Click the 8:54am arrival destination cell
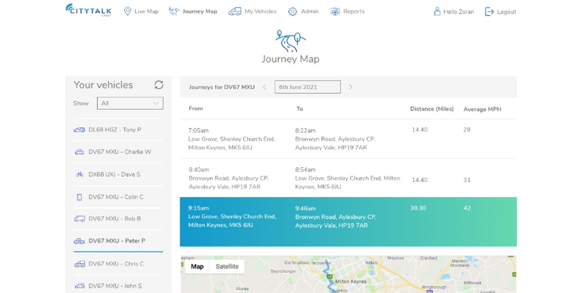Image resolution: width=582 pixels, height=293 pixels. pos(348,178)
